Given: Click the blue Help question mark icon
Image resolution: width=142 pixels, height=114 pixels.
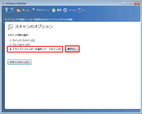Looking at the screenshot, I should click(80, 10).
